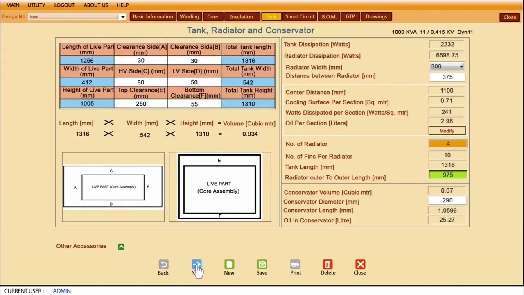Click the ADMIN current user label
The height and width of the screenshot is (295, 524).
(62, 291)
